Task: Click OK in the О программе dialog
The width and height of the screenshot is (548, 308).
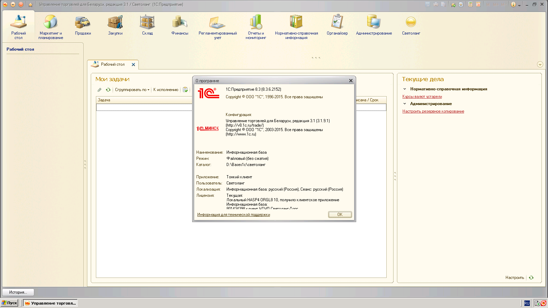Action: 340,215
